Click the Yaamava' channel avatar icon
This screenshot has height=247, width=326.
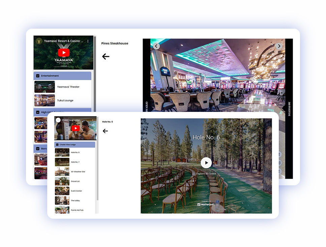click(39, 41)
